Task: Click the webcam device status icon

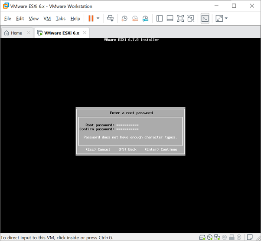Action: pyautogui.click(x=225, y=237)
